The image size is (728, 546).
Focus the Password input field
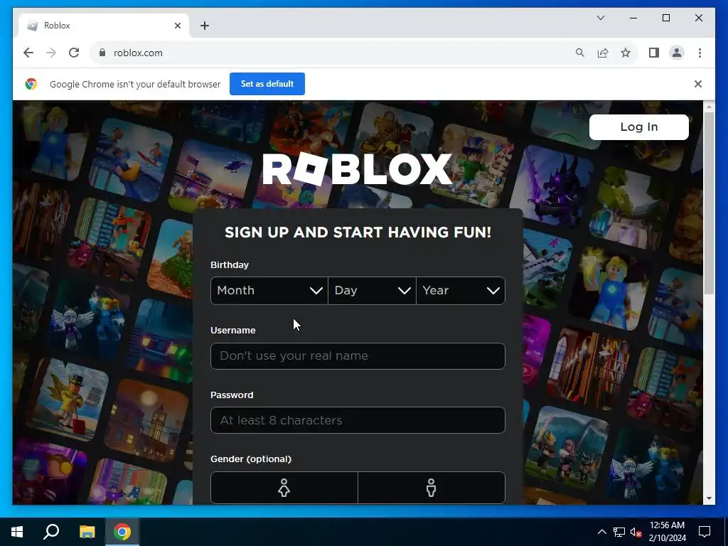(358, 420)
